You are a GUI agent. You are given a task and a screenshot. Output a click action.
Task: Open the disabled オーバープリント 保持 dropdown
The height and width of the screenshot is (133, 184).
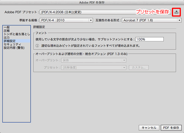(x=94, y=60)
